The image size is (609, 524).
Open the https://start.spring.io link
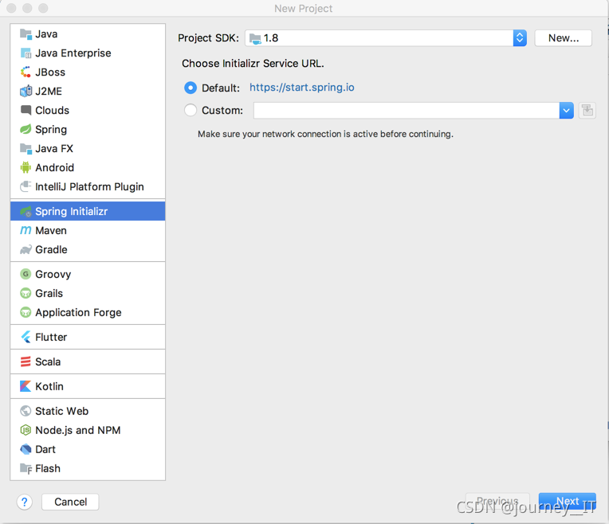(x=302, y=88)
